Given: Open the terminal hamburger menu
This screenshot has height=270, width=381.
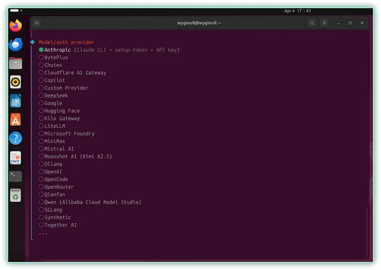Looking at the screenshot, I should (324, 23).
